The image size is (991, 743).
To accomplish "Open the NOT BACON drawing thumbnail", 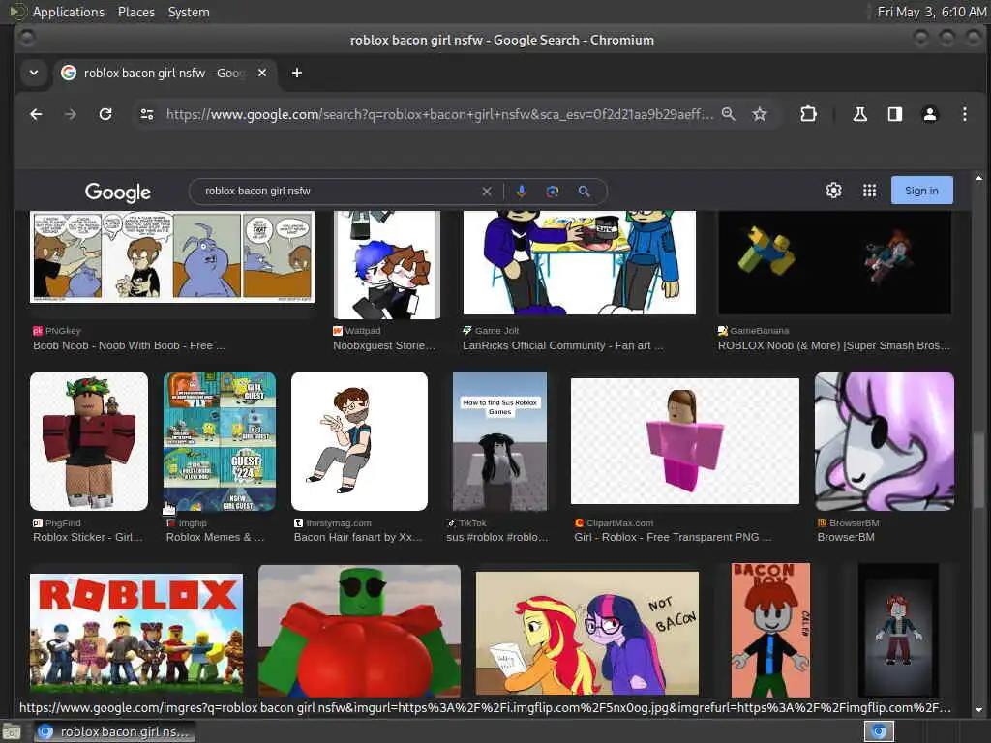I will (x=587, y=633).
